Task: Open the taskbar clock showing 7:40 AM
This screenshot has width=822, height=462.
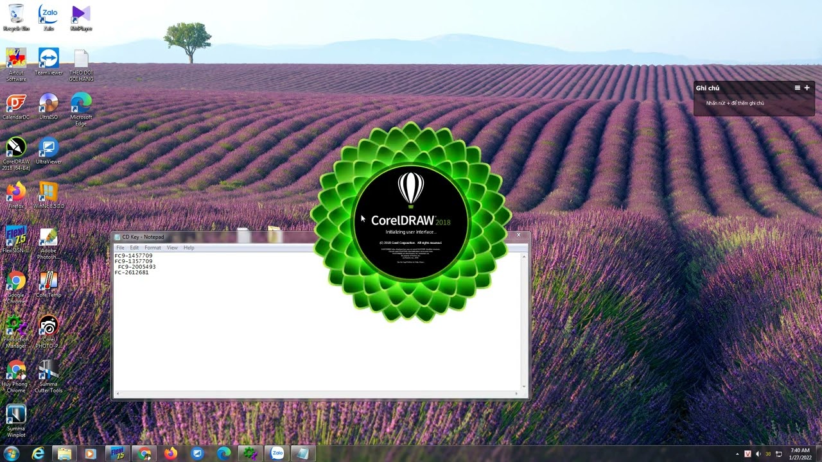Action: click(800, 454)
